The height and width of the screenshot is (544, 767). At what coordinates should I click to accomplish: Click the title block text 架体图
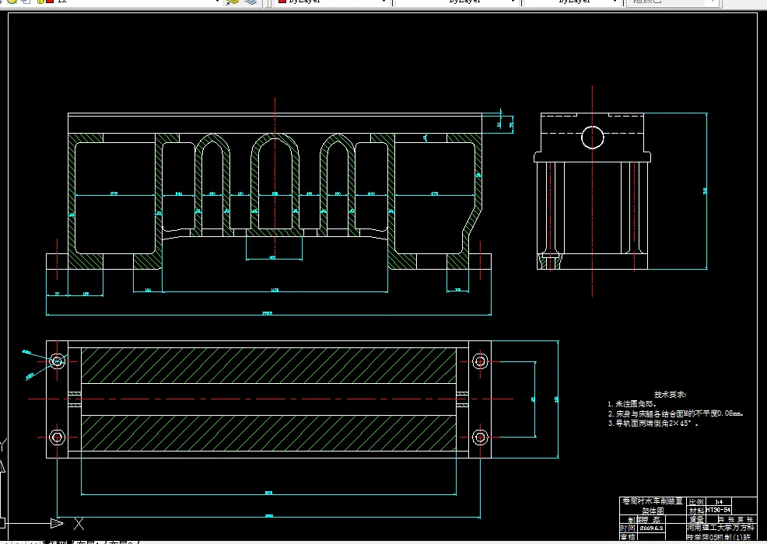[x=653, y=511]
